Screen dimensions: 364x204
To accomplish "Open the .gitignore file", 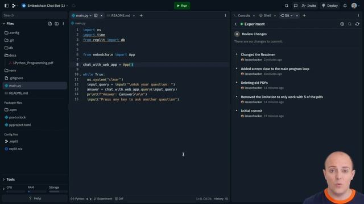I will pos(35,78).
